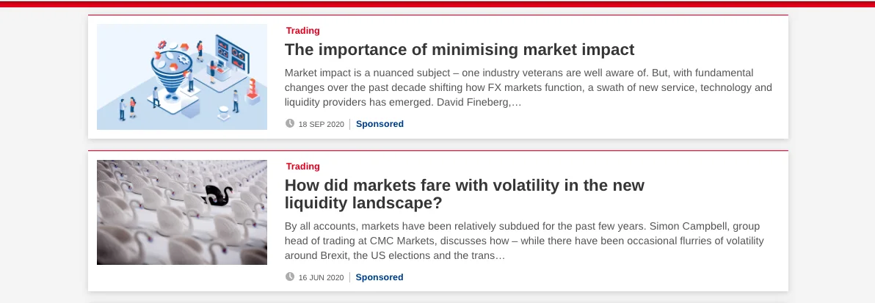Image resolution: width=875 pixels, height=303 pixels.
Task: Open 'How did markets fare with volatility' headline
Action: tap(464, 194)
